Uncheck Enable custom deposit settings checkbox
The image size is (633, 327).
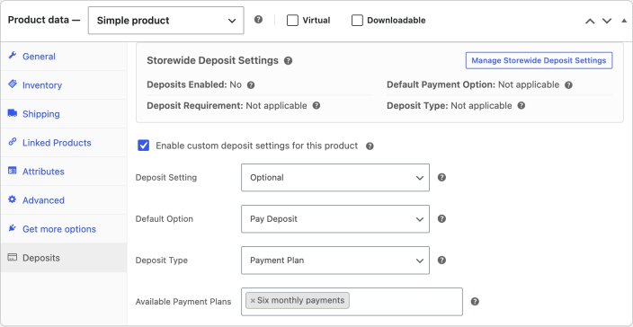click(x=143, y=146)
